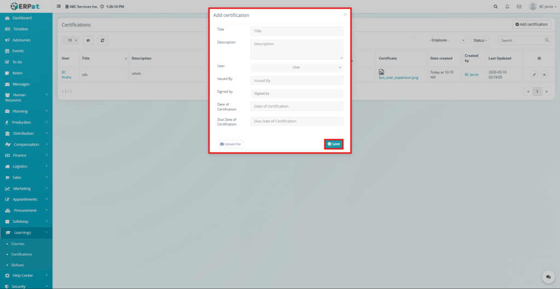Open the mail envelope icon in header
The image size is (560, 289).
(519, 7)
